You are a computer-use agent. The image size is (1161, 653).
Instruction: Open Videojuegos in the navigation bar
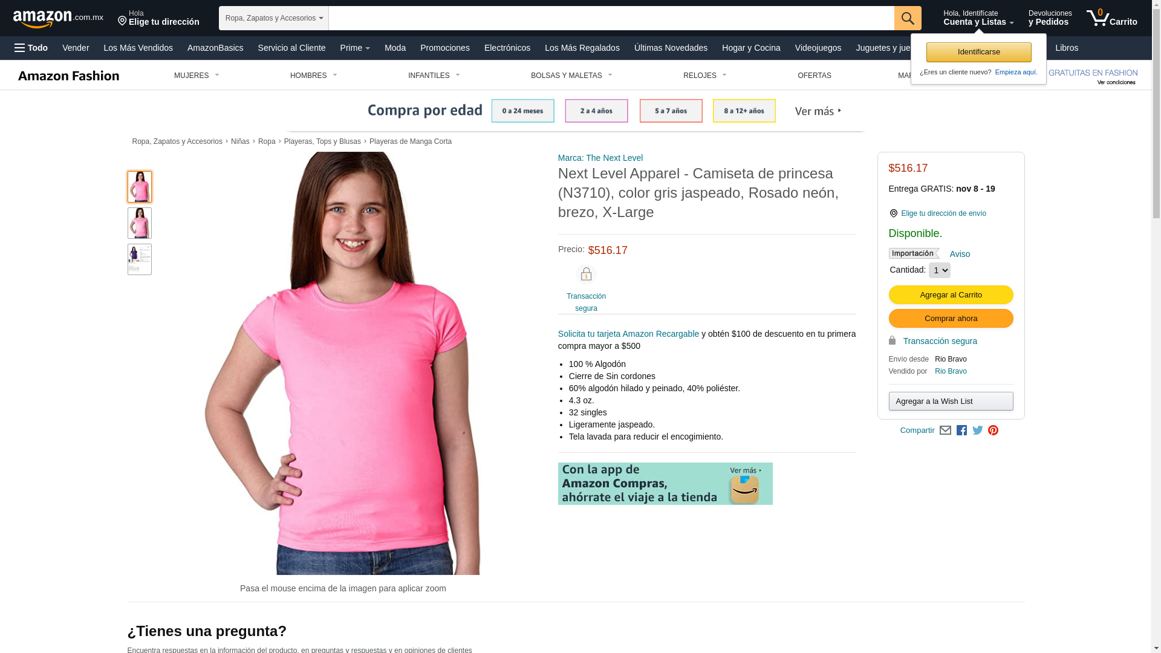(x=818, y=48)
